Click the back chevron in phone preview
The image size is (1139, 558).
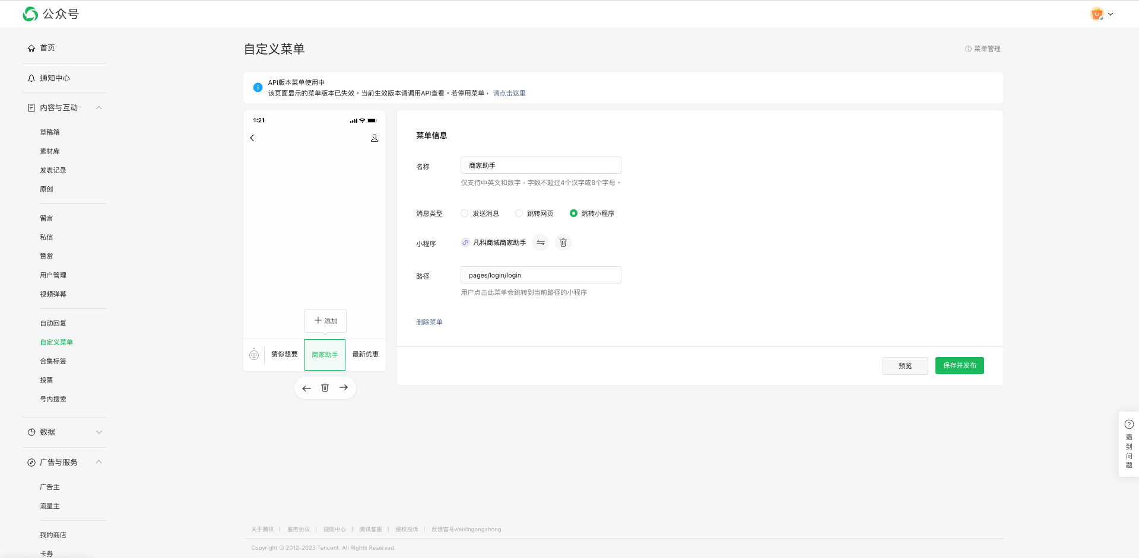pyautogui.click(x=252, y=138)
